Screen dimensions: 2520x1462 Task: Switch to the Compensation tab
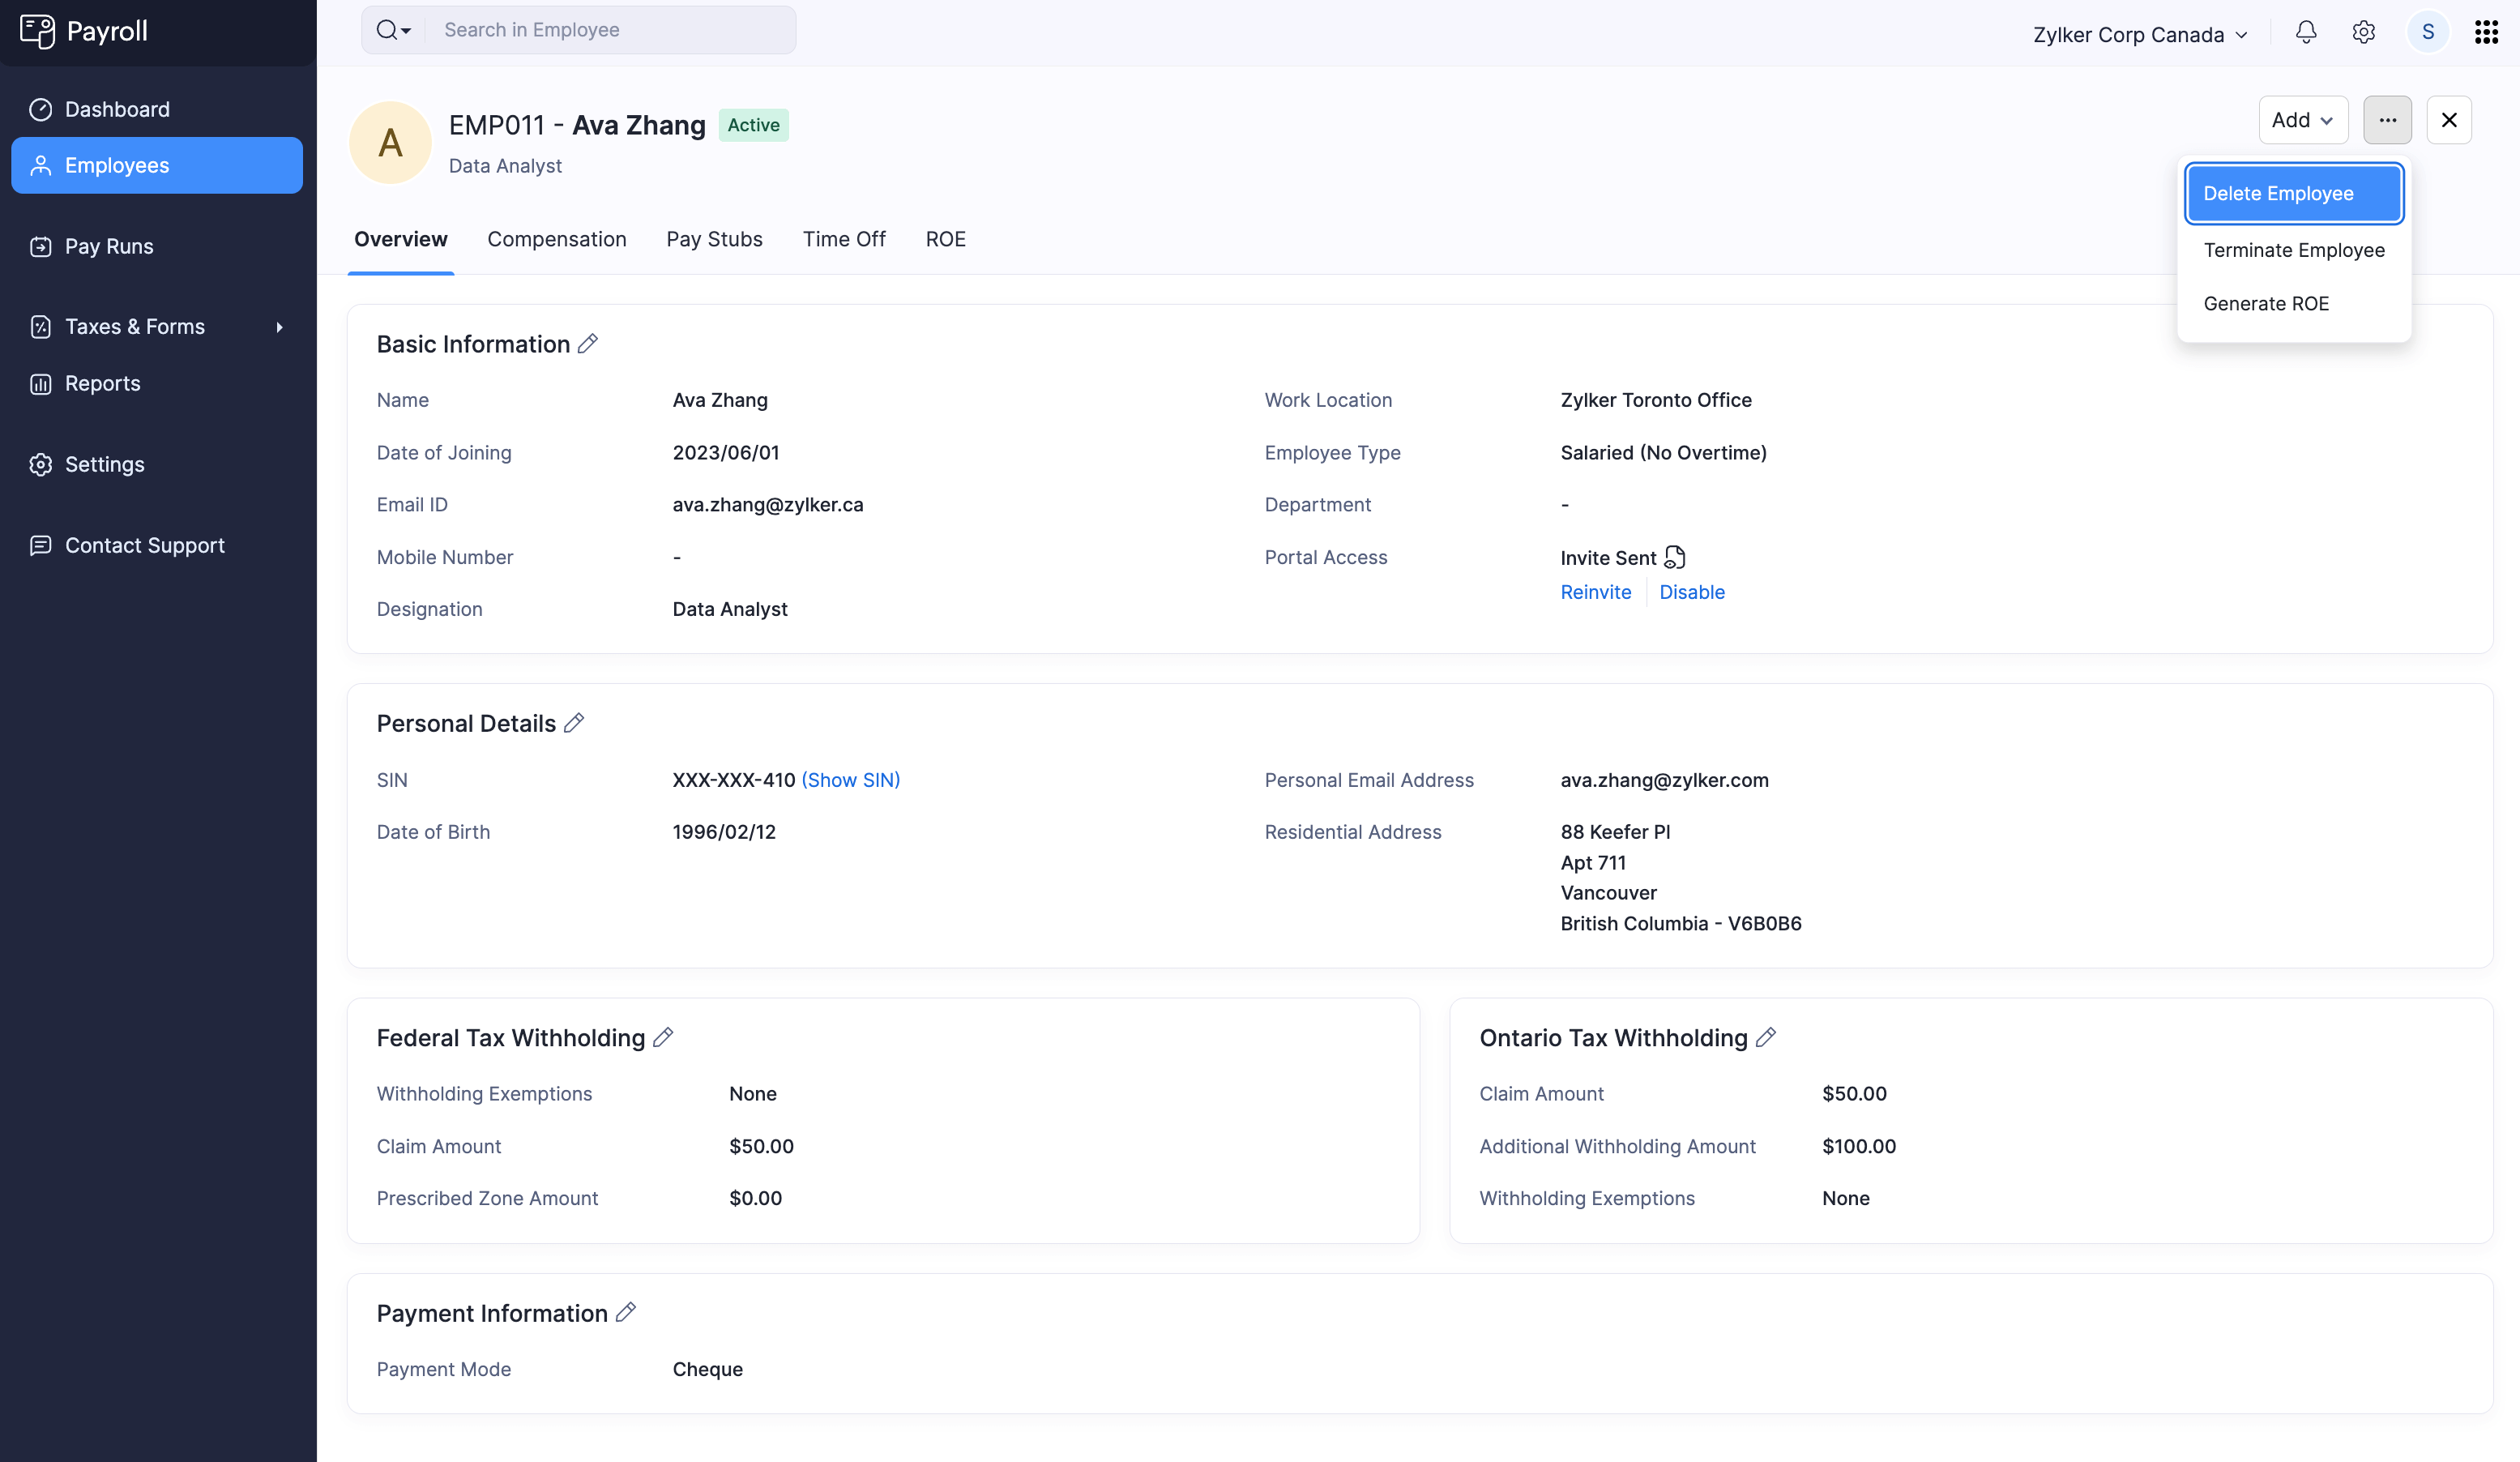coord(557,239)
